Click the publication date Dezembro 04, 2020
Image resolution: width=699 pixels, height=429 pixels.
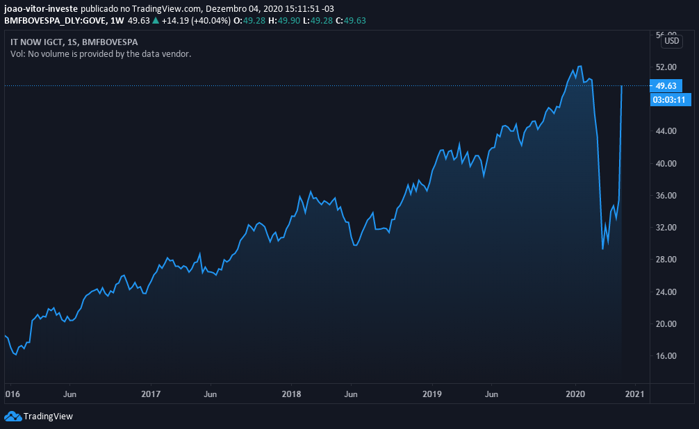(245, 9)
